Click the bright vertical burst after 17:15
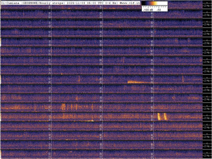 [x=63, y=107]
